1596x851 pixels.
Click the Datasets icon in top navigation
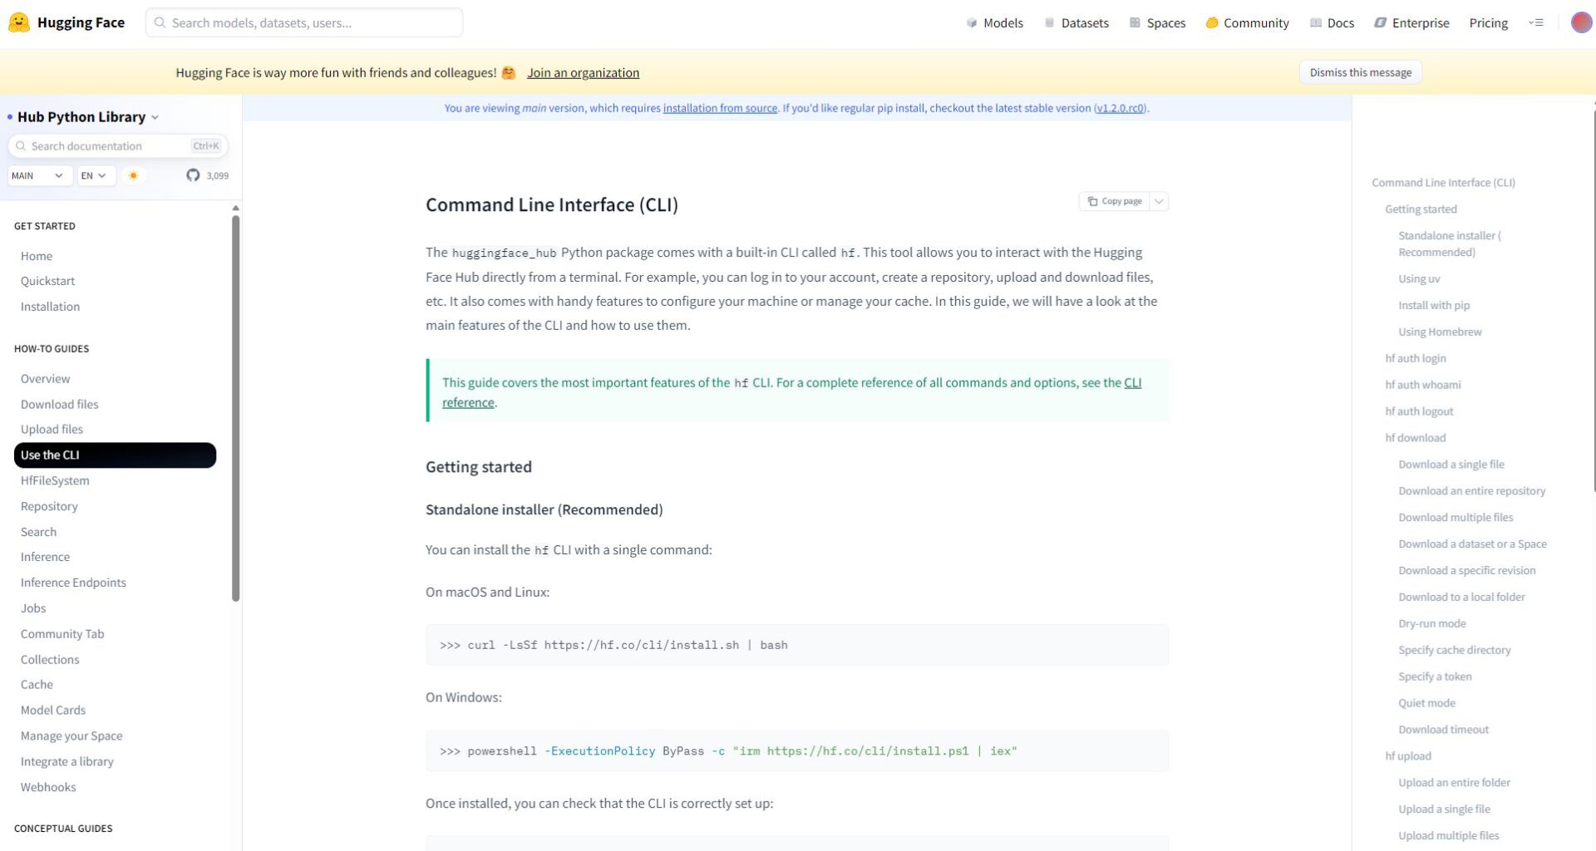point(1050,23)
